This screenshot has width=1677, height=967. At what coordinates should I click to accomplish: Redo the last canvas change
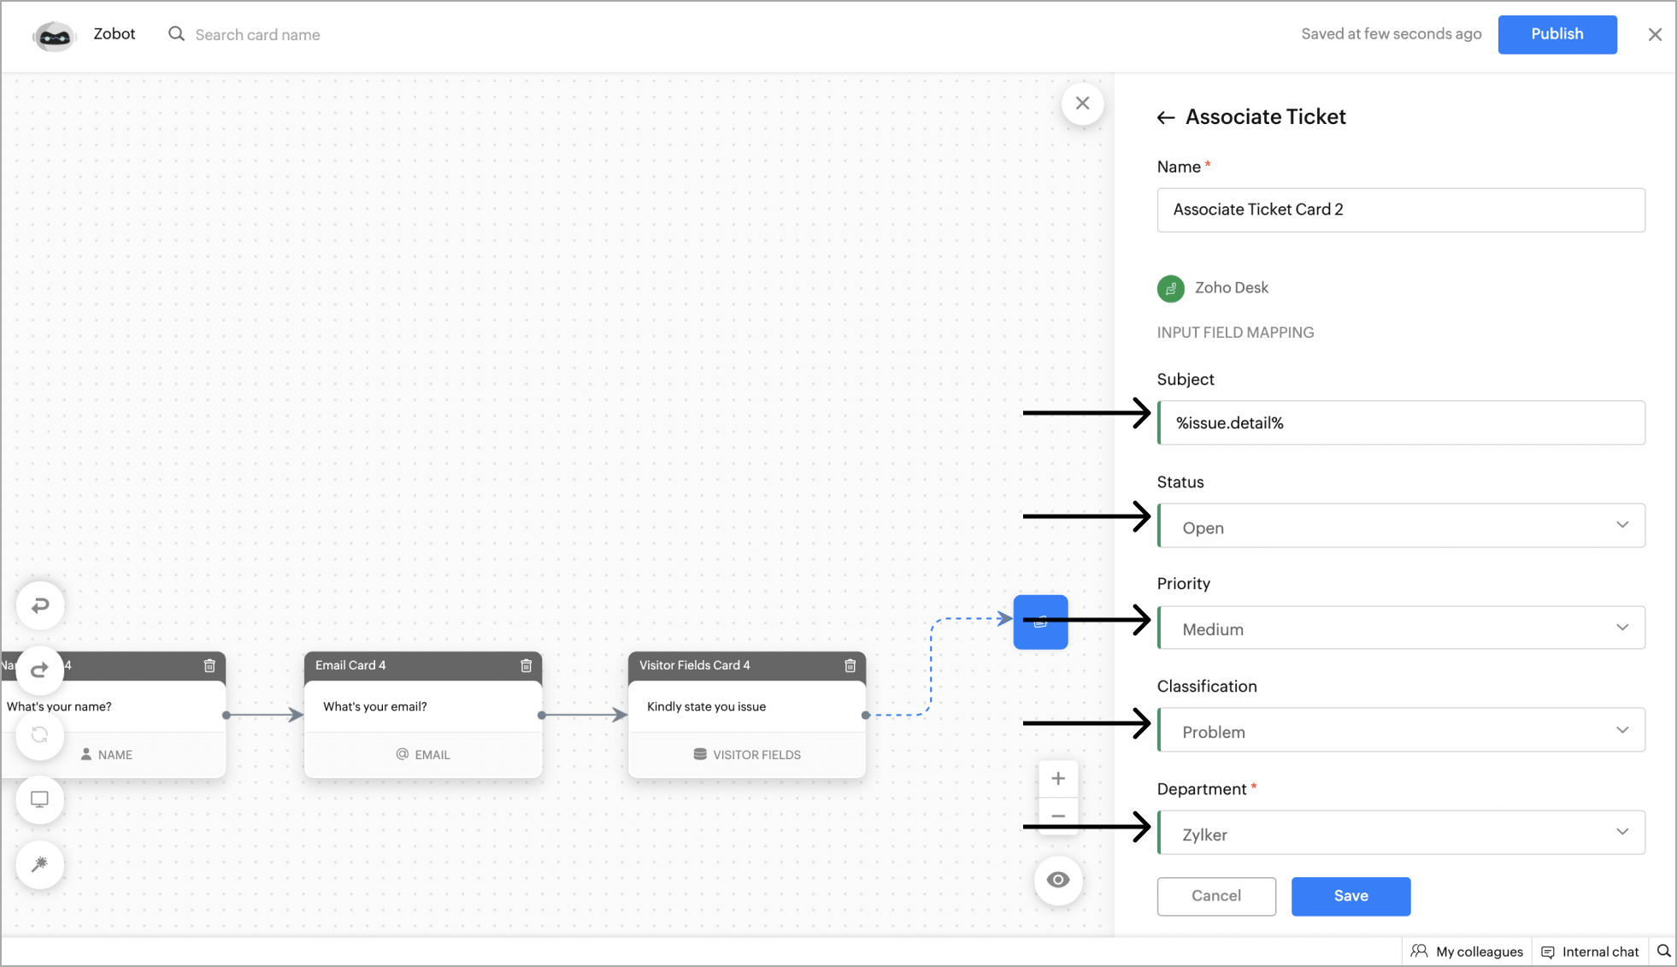pos(39,670)
